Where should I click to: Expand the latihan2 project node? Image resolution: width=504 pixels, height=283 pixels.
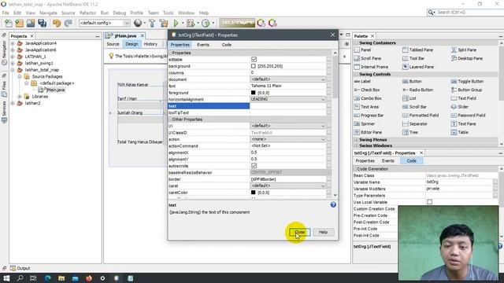[13, 103]
